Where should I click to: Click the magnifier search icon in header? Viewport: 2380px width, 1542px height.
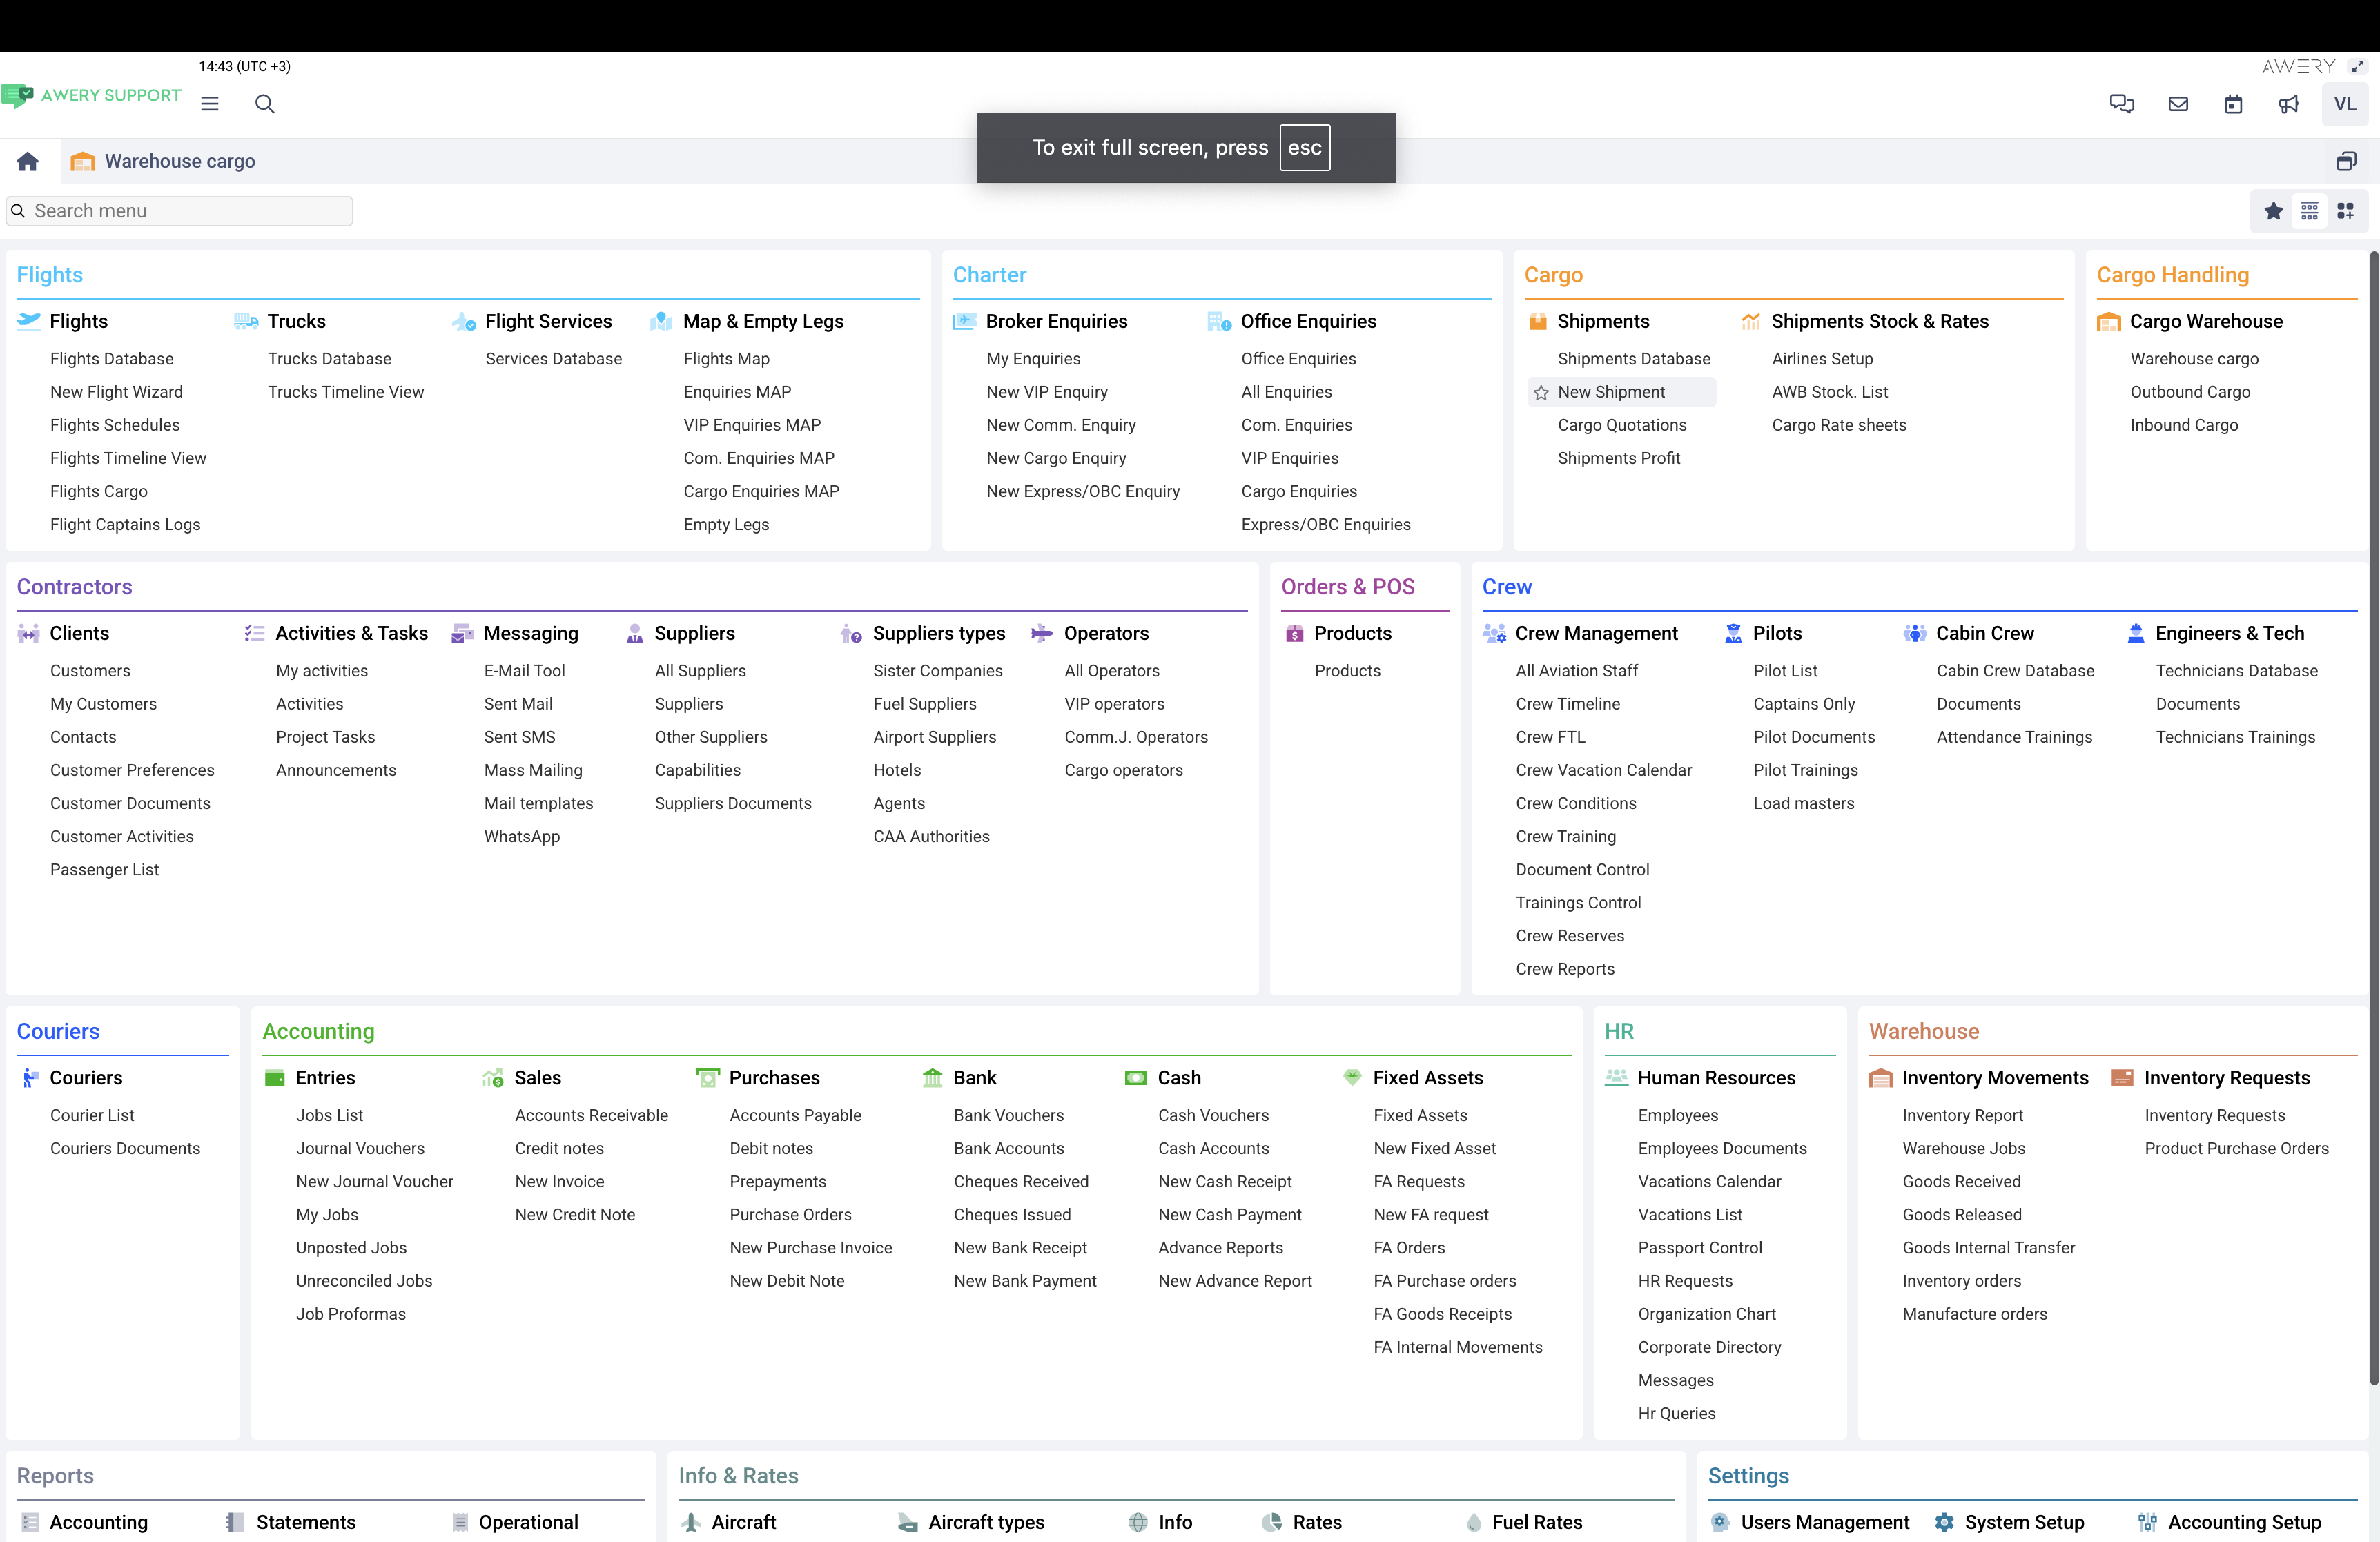(x=264, y=104)
